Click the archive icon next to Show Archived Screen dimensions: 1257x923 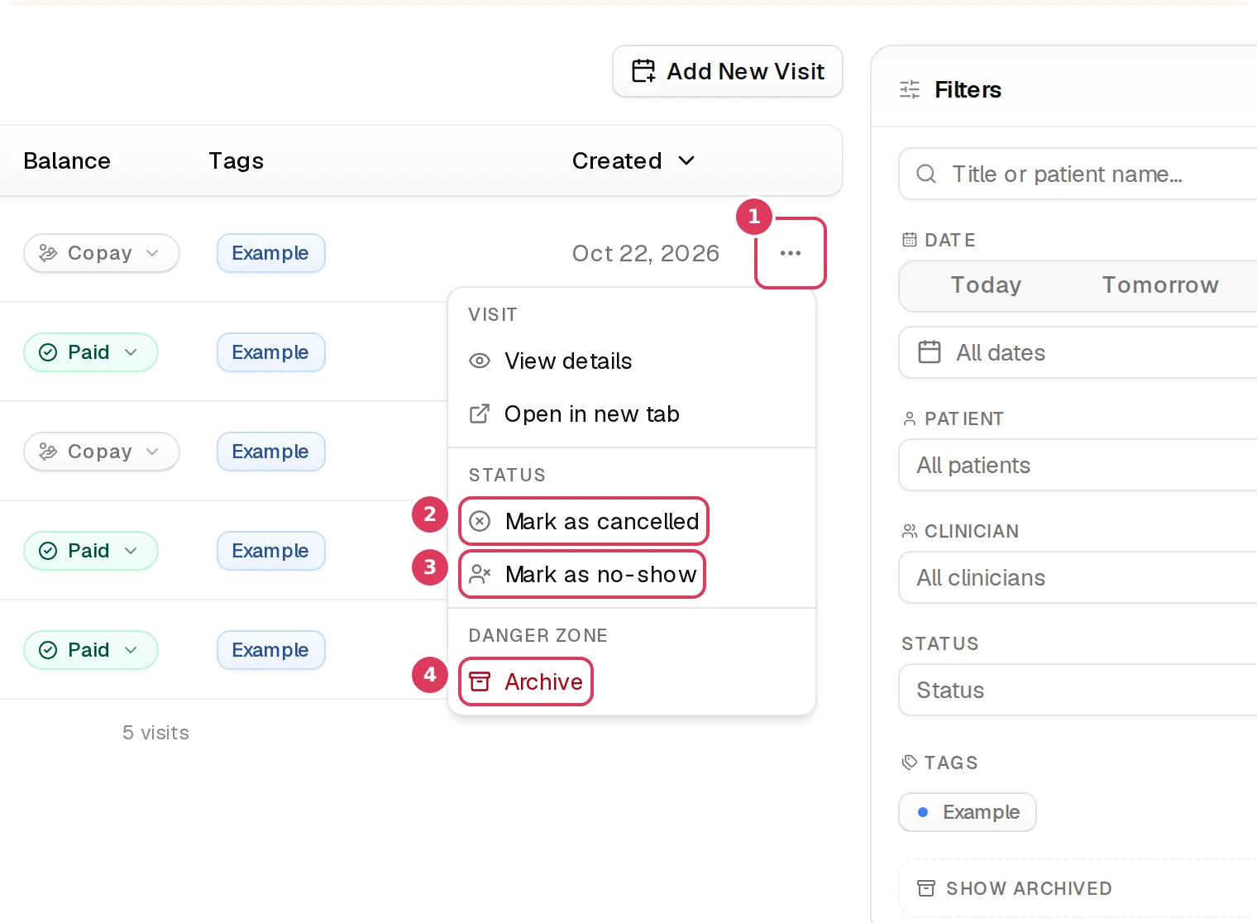coord(926,888)
